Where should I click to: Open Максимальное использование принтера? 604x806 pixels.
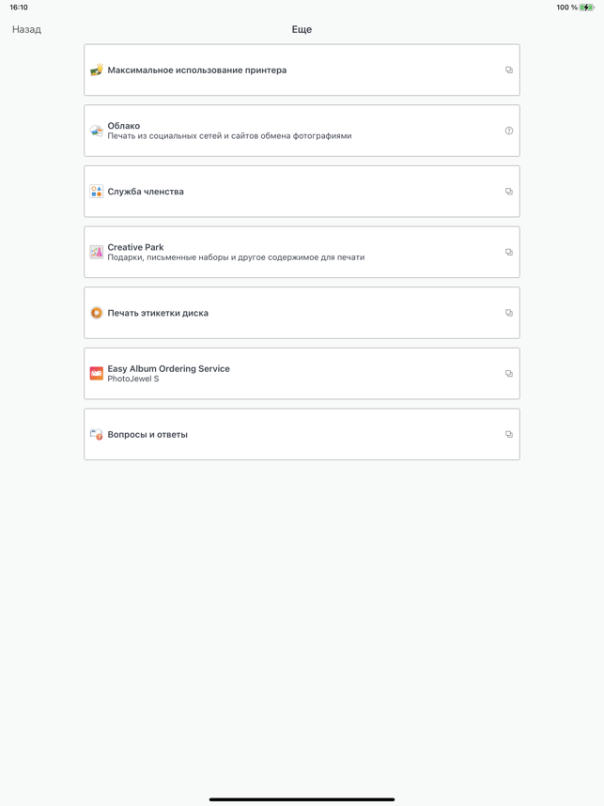197,70
